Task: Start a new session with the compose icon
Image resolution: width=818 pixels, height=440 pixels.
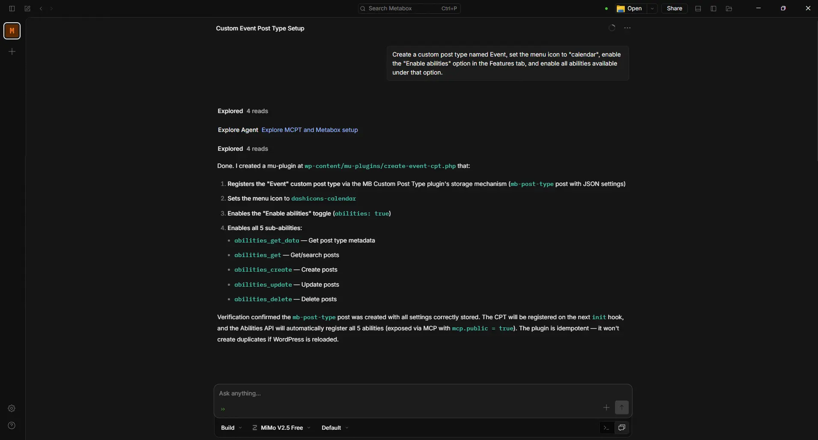Action: [27, 9]
